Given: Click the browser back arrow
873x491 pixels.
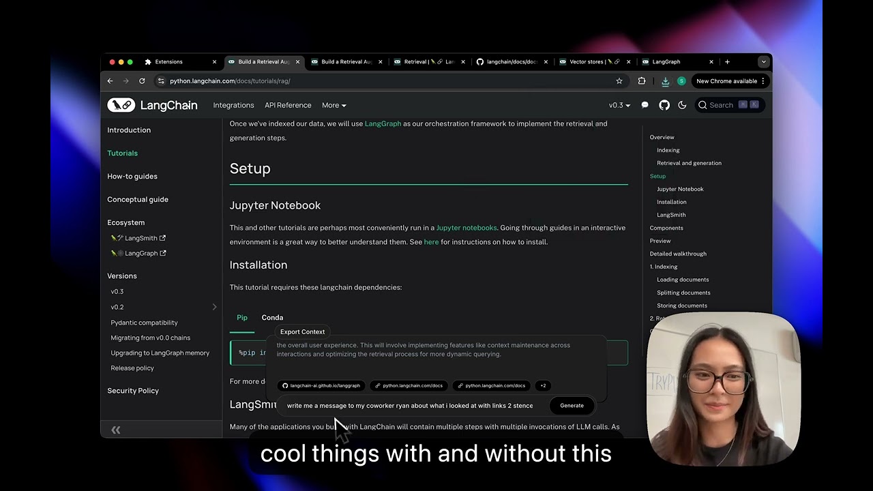Looking at the screenshot, I should pyautogui.click(x=110, y=80).
